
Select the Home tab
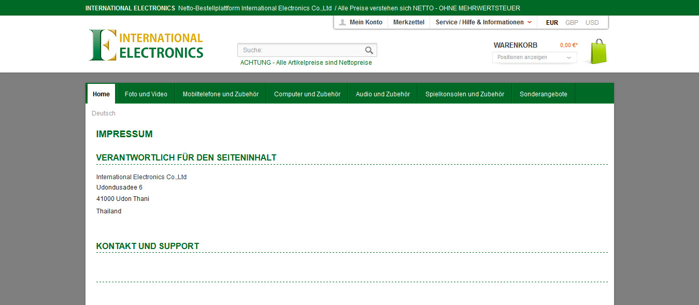[101, 94]
